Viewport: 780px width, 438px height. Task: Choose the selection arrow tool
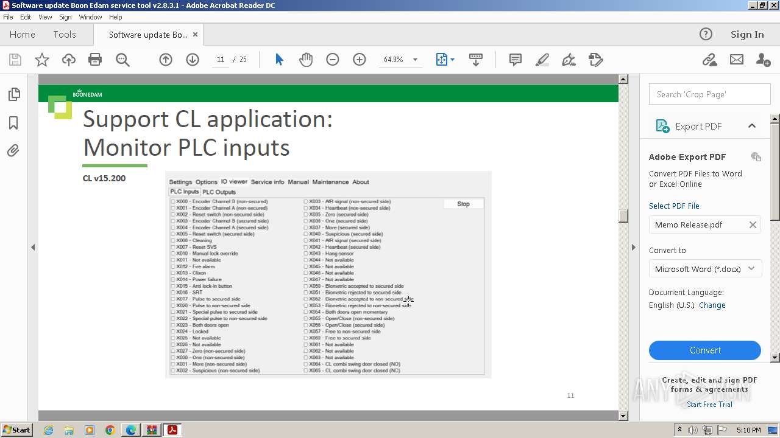pyautogui.click(x=279, y=60)
